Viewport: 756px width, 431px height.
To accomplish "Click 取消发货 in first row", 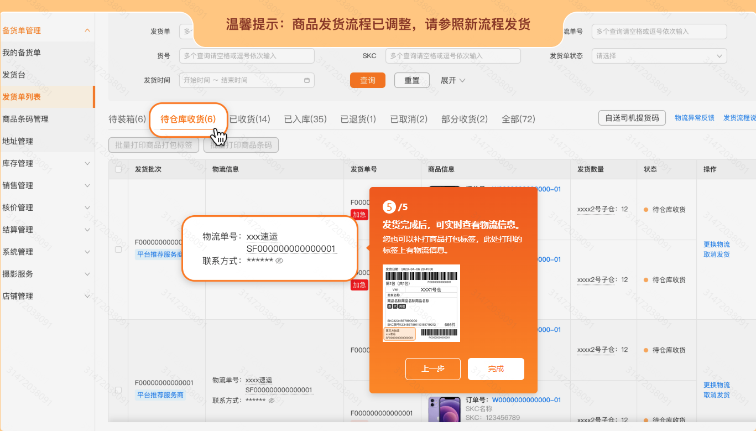I will (717, 255).
